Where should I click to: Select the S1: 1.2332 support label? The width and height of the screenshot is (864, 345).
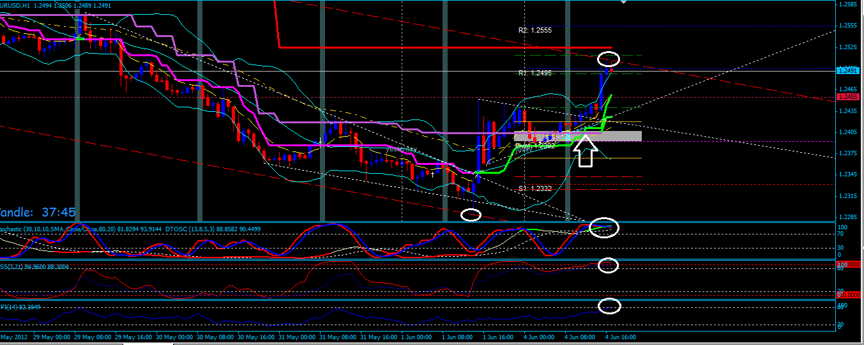[x=534, y=188]
